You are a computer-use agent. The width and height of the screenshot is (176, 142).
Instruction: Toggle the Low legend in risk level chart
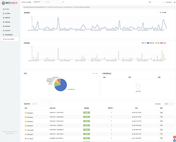coord(144,43)
